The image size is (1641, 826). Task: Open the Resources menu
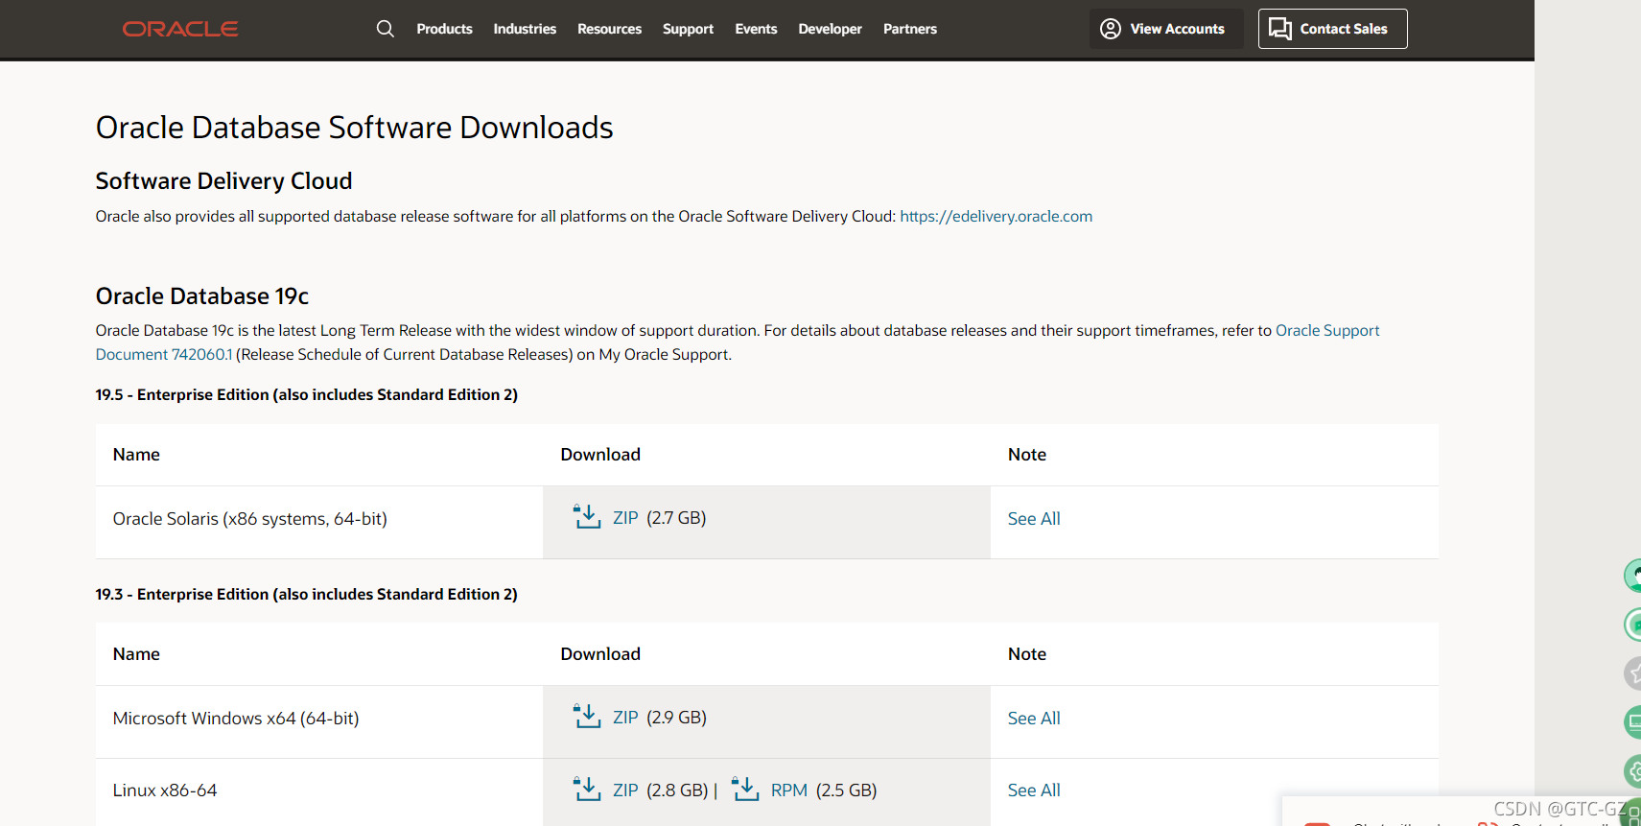pos(609,29)
